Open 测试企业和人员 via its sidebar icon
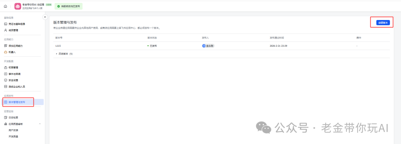This screenshot has height=144, width=401. pyautogui.click(x=6, y=87)
